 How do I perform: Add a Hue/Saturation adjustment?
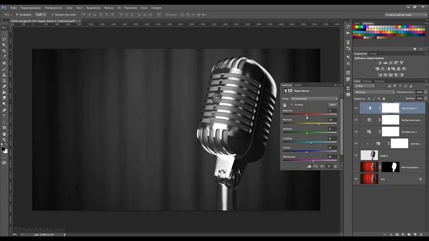(377, 69)
